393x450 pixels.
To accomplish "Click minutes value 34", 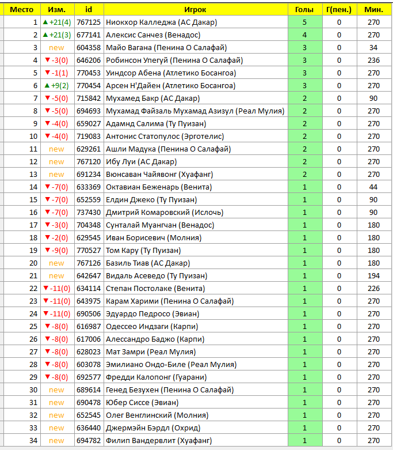I will 373,48.
